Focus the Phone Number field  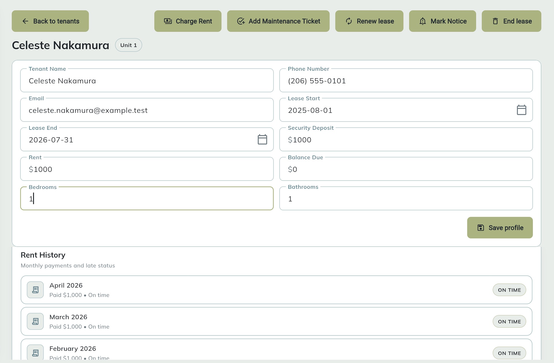point(406,80)
